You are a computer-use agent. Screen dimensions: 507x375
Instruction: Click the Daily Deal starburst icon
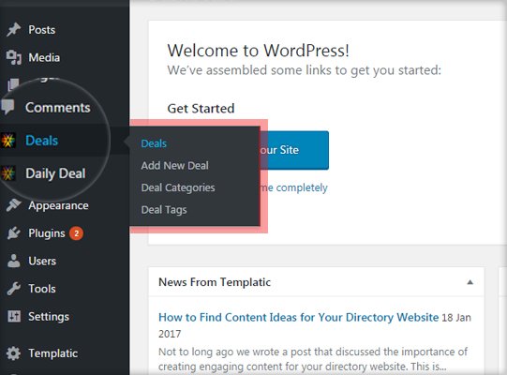coord(7,173)
